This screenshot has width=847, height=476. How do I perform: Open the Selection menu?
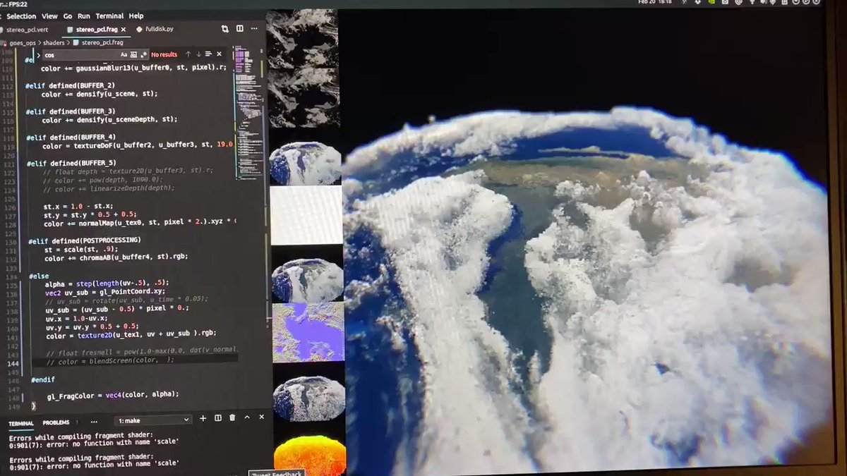[21, 16]
